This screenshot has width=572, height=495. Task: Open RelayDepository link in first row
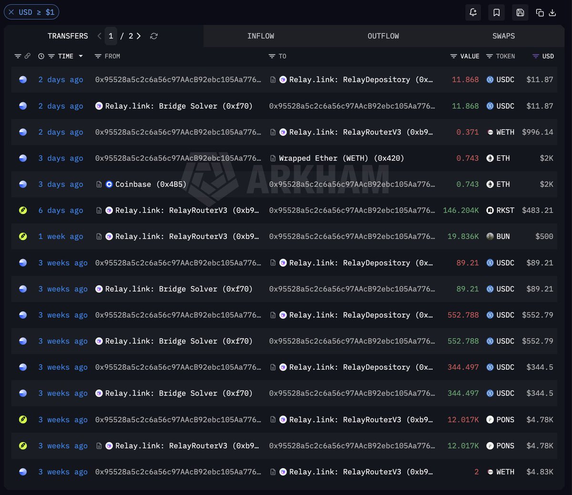(x=361, y=80)
